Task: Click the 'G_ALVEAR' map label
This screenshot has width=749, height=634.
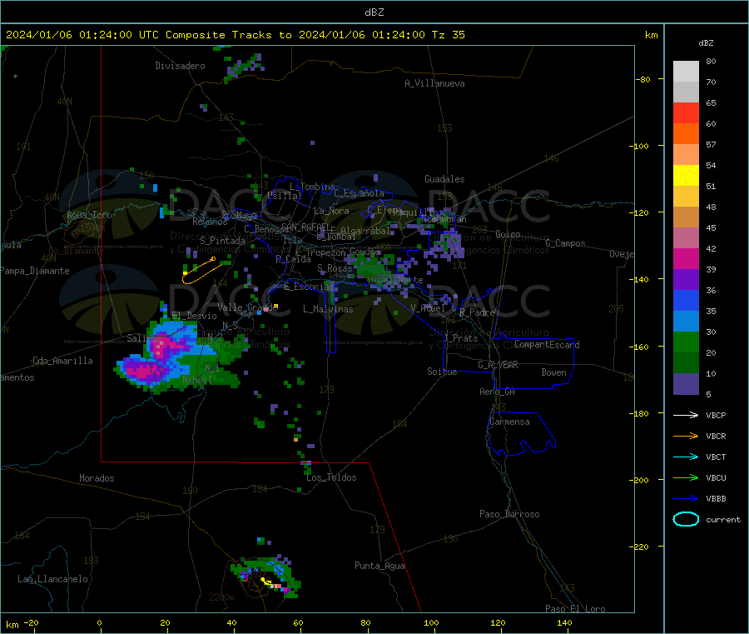Action: (x=498, y=365)
